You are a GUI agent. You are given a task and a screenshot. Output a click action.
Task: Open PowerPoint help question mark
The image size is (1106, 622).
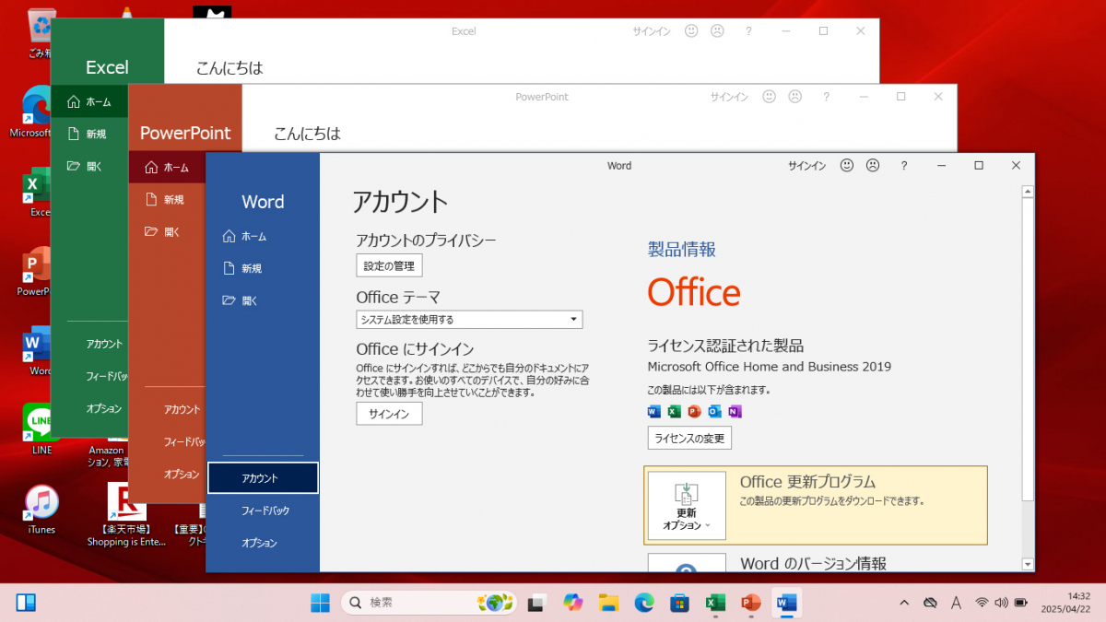(x=827, y=97)
